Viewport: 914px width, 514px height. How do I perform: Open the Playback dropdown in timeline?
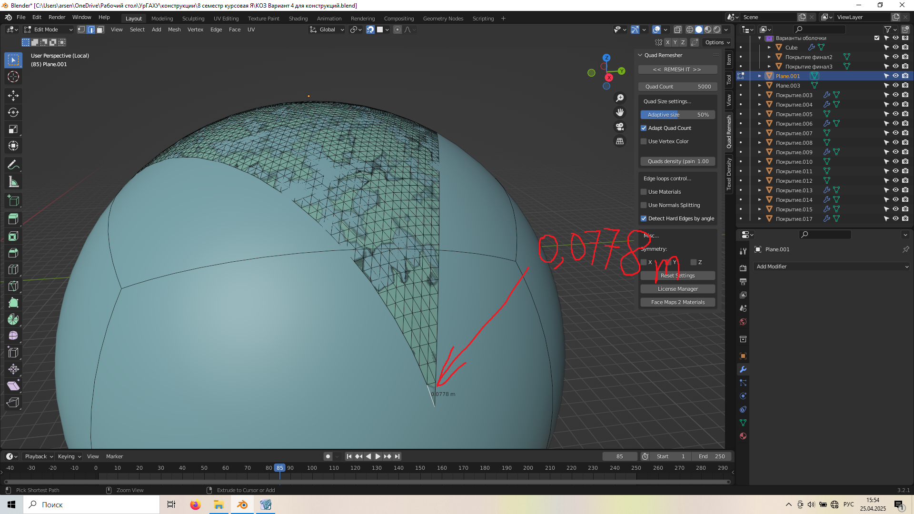[x=39, y=456]
